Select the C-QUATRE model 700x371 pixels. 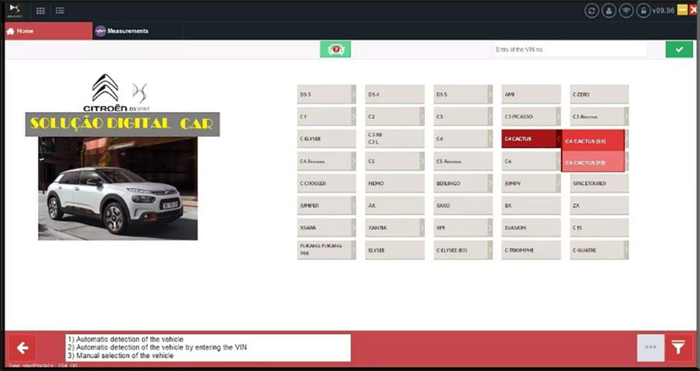(x=599, y=250)
